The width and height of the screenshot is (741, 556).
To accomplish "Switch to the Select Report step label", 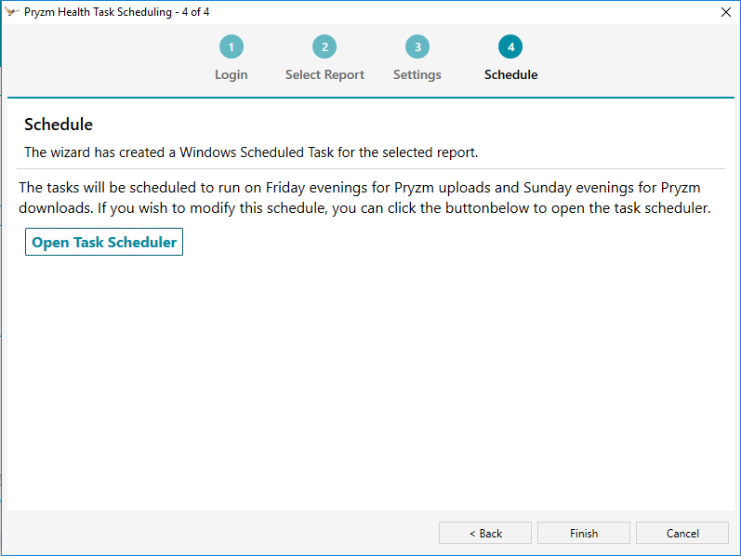I will pos(324,74).
